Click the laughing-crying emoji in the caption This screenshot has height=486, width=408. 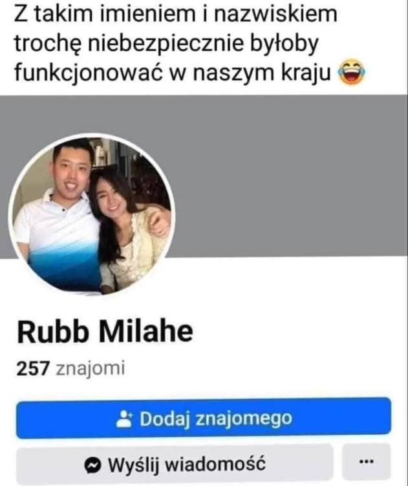coord(352,72)
